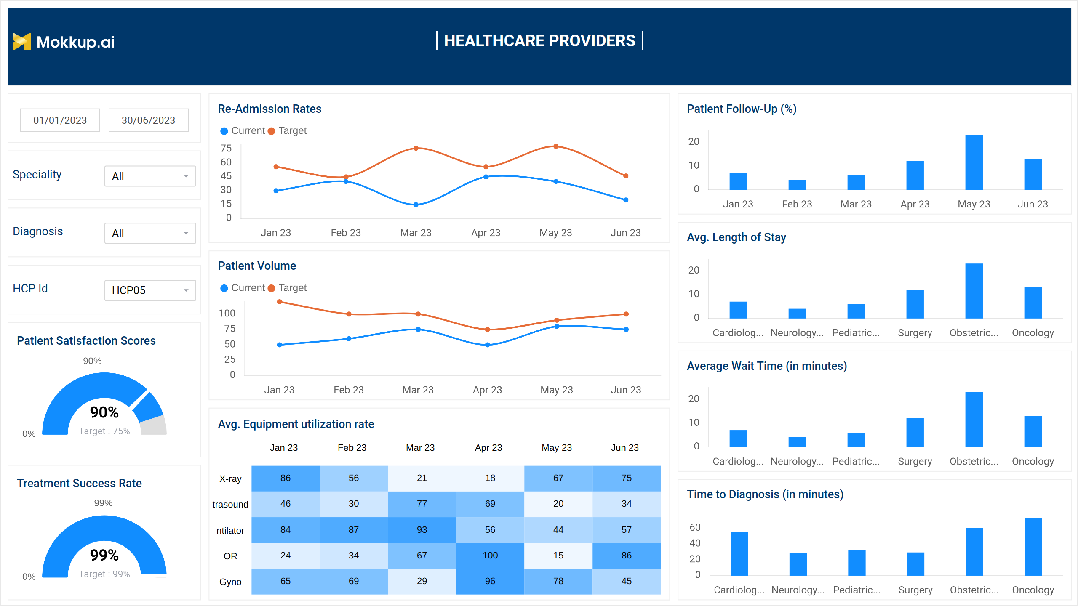Select ventilator Mar 23 cell value 93

click(422, 530)
